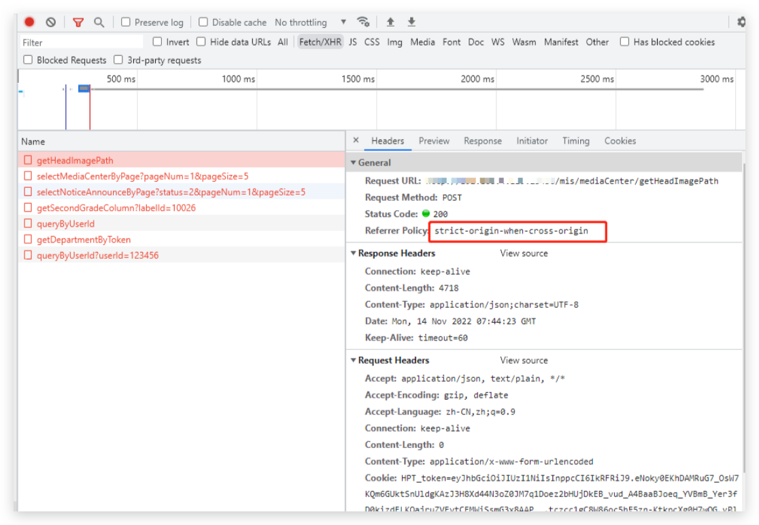The width and height of the screenshot is (759, 525).
Task: Open network conditions wifi icon
Action: (363, 22)
